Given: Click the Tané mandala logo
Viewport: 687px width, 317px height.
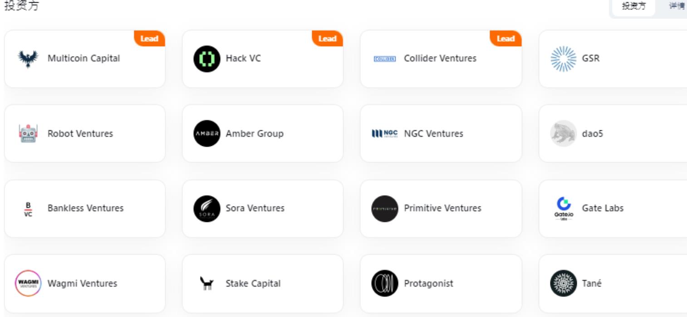Looking at the screenshot, I should pyautogui.click(x=563, y=283).
